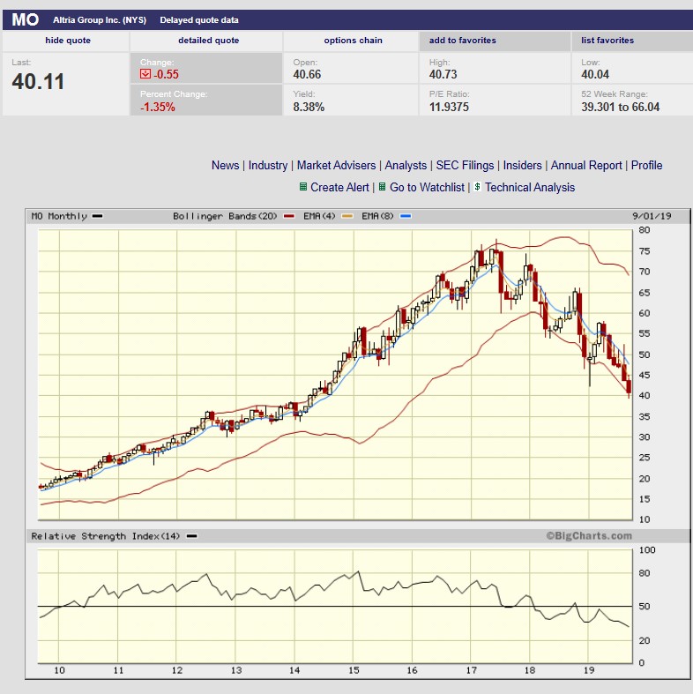Switch to the options chain tab
This screenshot has width=693, height=694.
(353, 41)
